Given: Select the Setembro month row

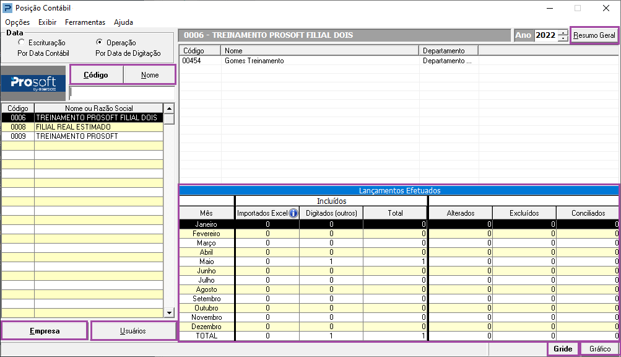Looking at the screenshot, I should [x=399, y=299].
